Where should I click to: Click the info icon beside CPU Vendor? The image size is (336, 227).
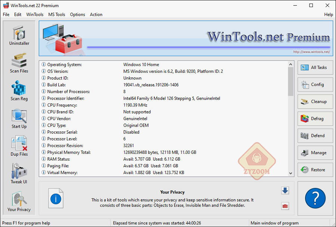(44, 118)
